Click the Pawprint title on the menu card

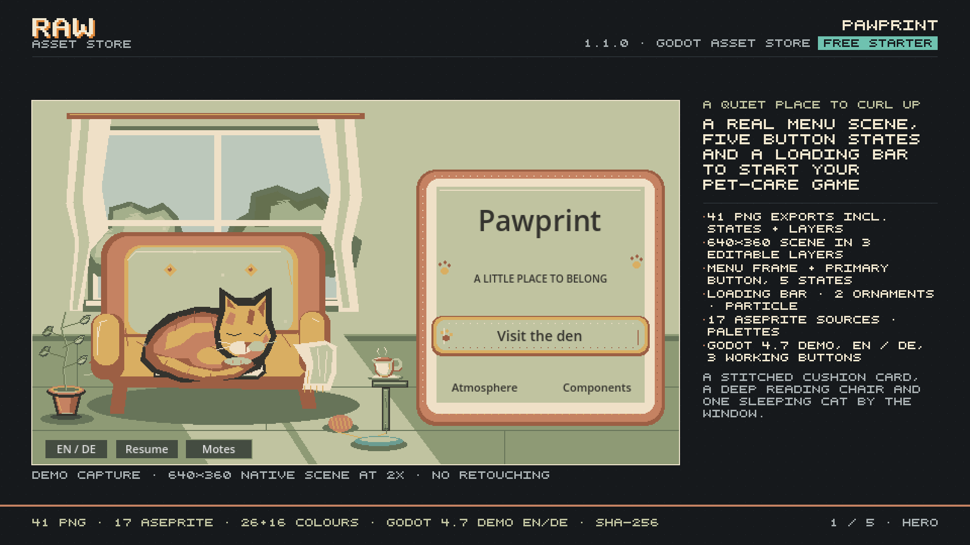[x=540, y=221]
